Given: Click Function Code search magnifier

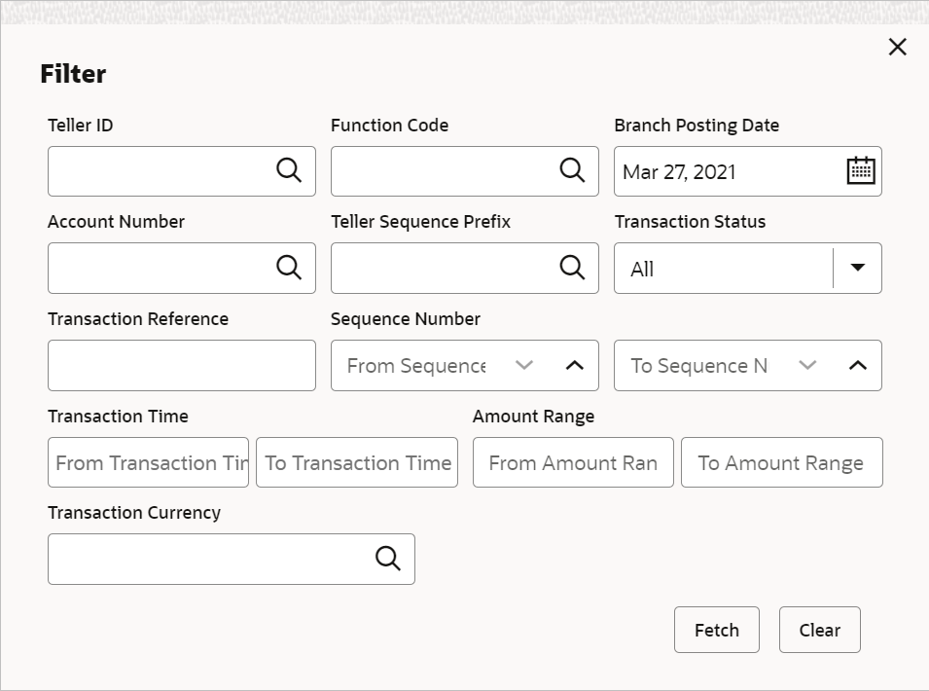Looking at the screenshot, I should 572,170.
